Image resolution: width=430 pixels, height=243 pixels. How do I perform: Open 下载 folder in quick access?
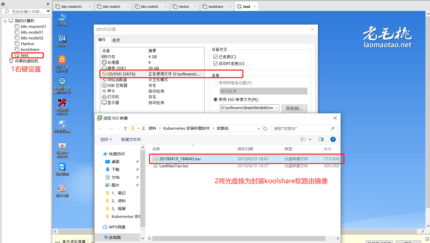(x=113, y=169)
